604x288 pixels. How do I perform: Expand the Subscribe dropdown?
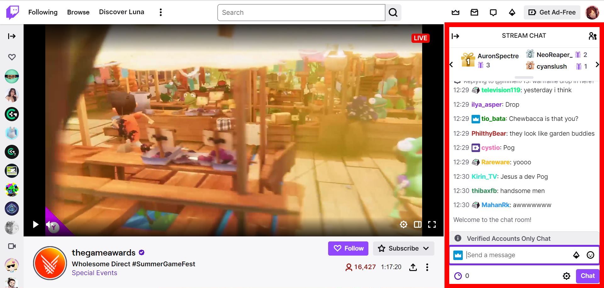pyautogui.click(x=426, y=248)
